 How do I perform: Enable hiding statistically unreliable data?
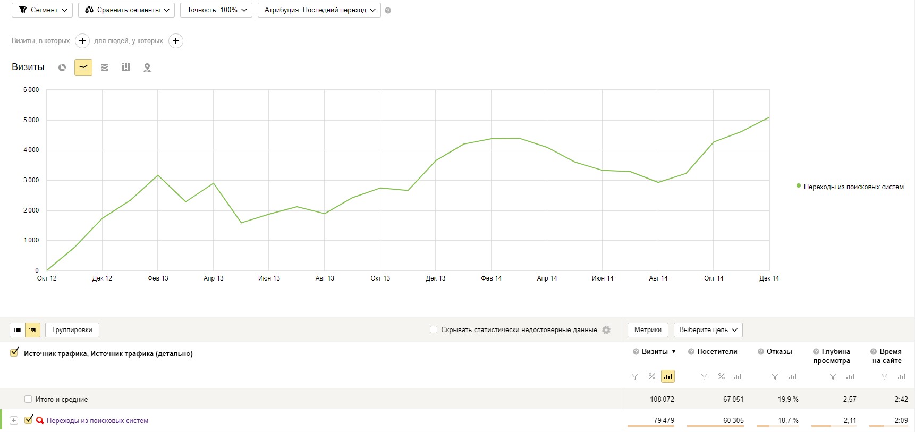click(x=434, y=330)
